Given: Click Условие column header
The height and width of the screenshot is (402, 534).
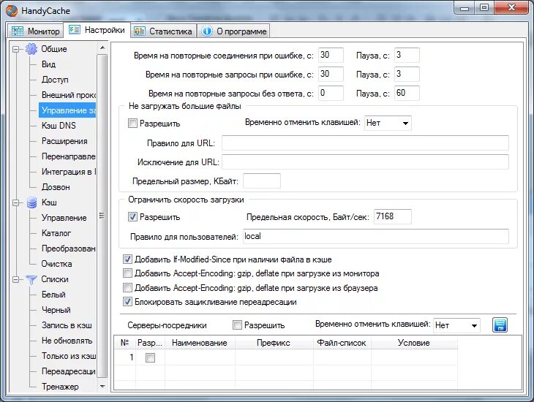Looking at the screenshot, I should pyautogui.click(x=414, y=343).
